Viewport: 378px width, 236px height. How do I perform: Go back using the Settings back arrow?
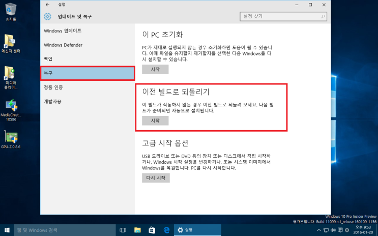coord(47,5)
